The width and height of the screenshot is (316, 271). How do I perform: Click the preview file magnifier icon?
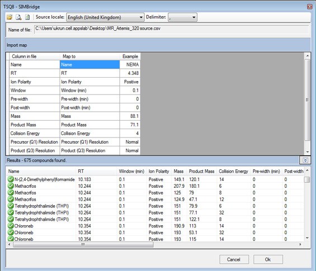pyautogui.click(x=18, y=17)
